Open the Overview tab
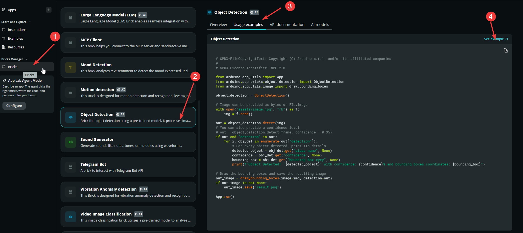523x233 pixels. pyautogui.click(x=218, y=25)
